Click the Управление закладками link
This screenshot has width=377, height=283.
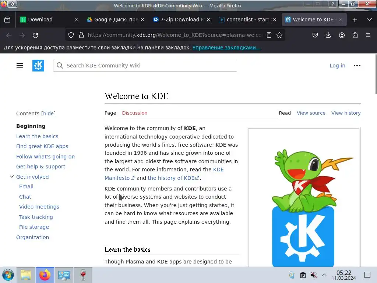click(x=226, y=48)
